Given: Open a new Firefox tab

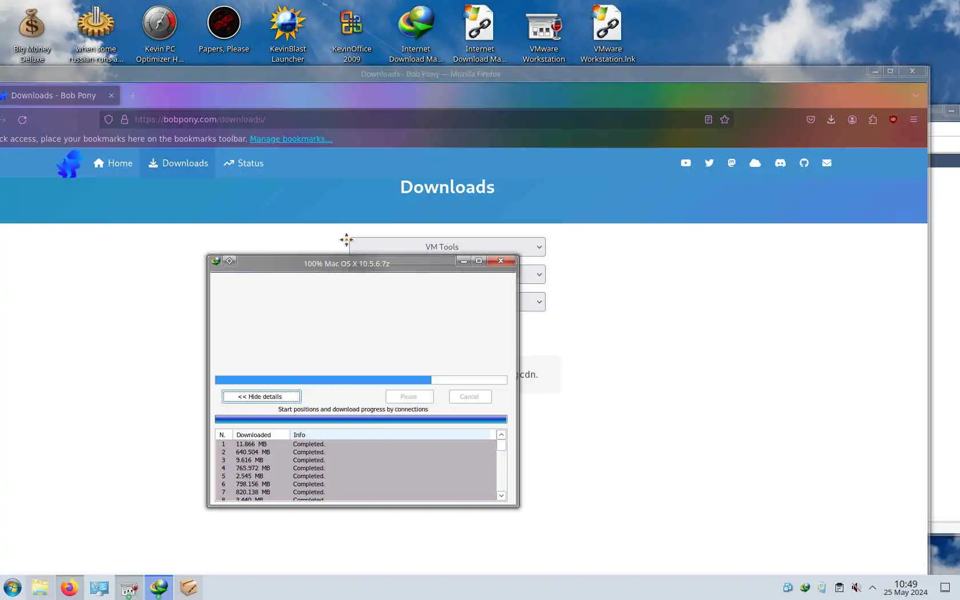Looking at the screenshot, I should (x=132, y=95).
